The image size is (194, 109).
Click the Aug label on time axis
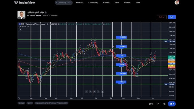click(x=96, y=98)
